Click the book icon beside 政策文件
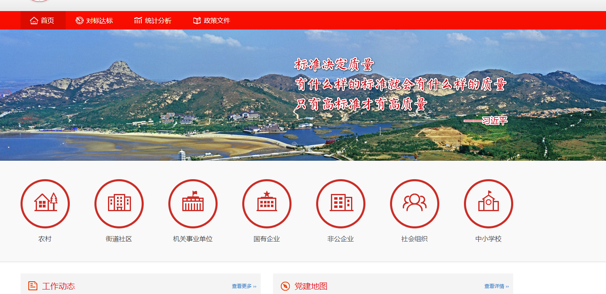This screenshot has width=606, height=294. point(197,21)
